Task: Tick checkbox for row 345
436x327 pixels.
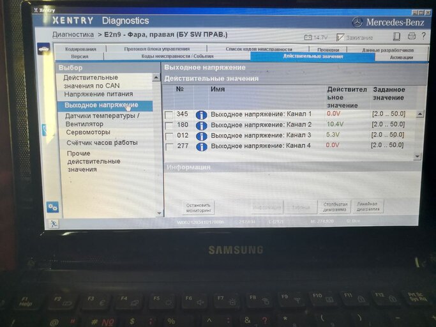Action: pyautogui.click(x=169, y=115)
